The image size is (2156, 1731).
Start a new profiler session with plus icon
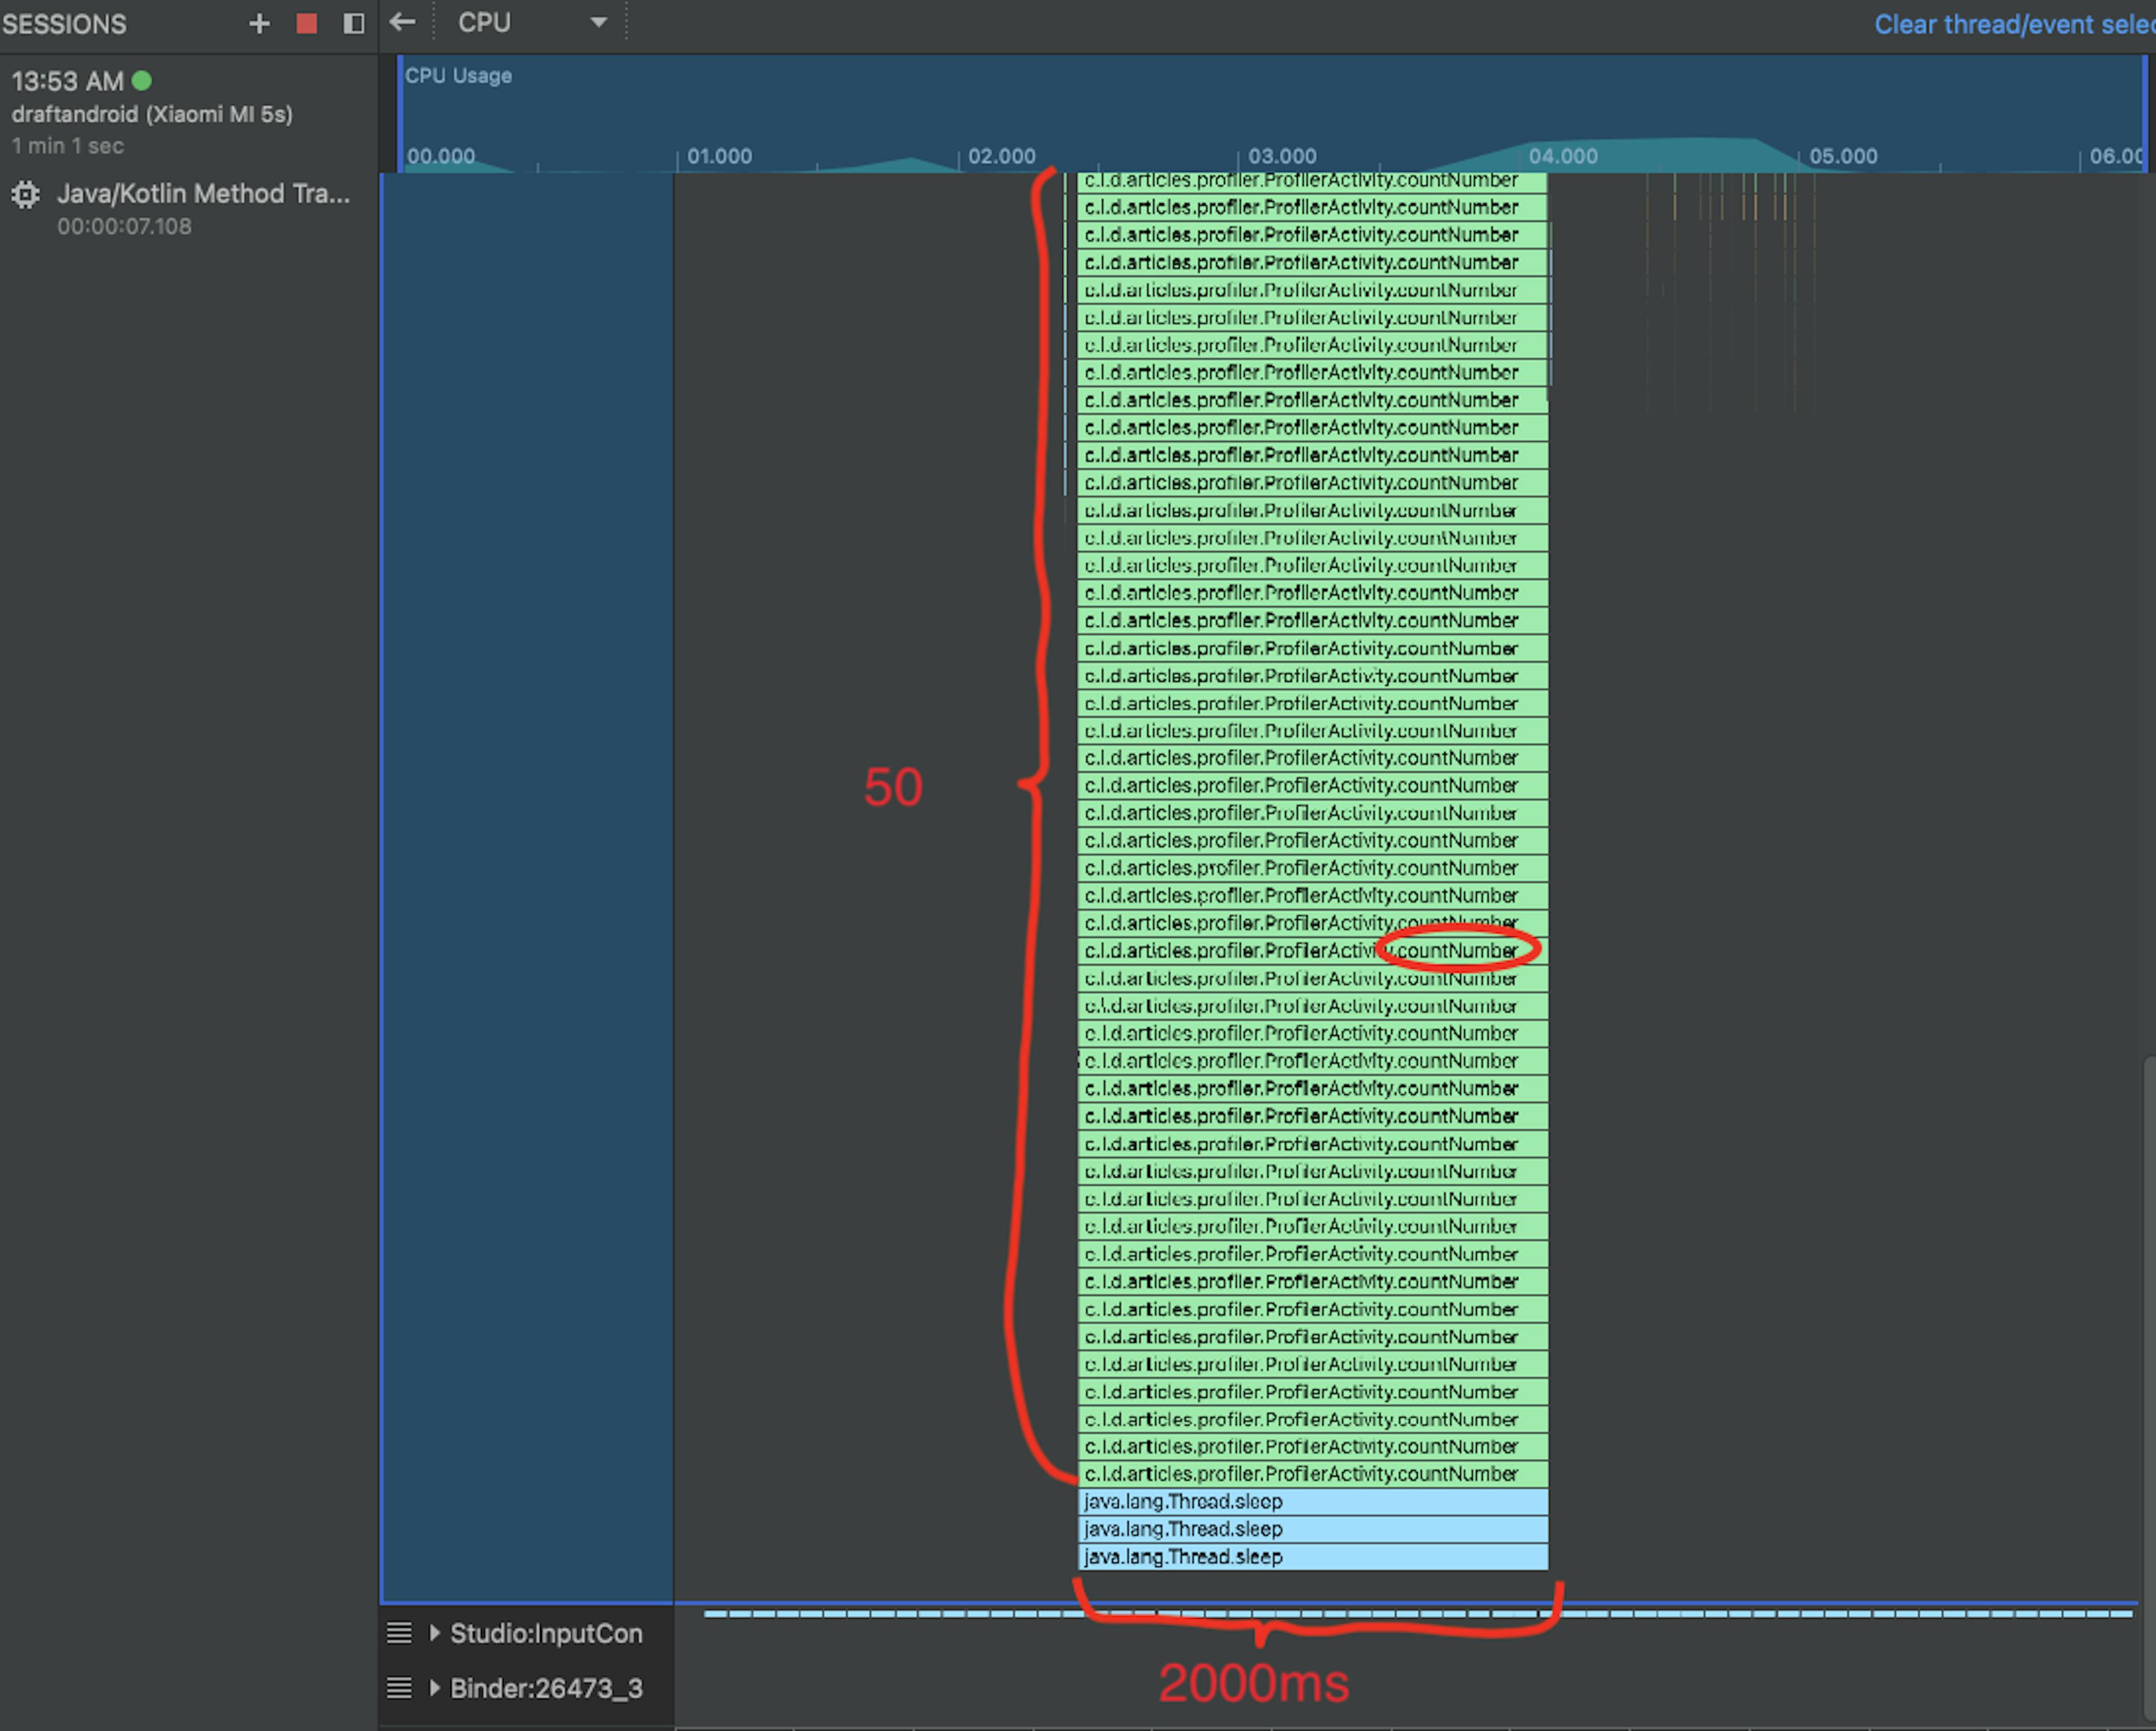[259, 24]
